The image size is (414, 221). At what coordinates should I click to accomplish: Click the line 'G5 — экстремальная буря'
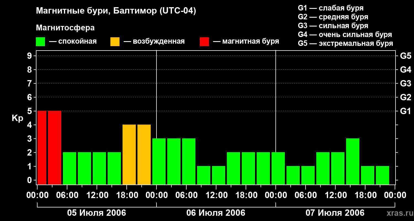tap(346, 43)
